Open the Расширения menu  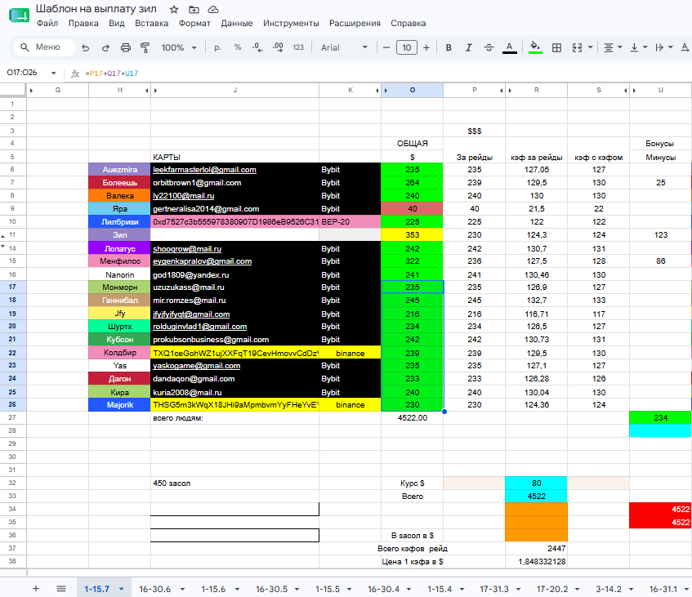pos(355,24)
